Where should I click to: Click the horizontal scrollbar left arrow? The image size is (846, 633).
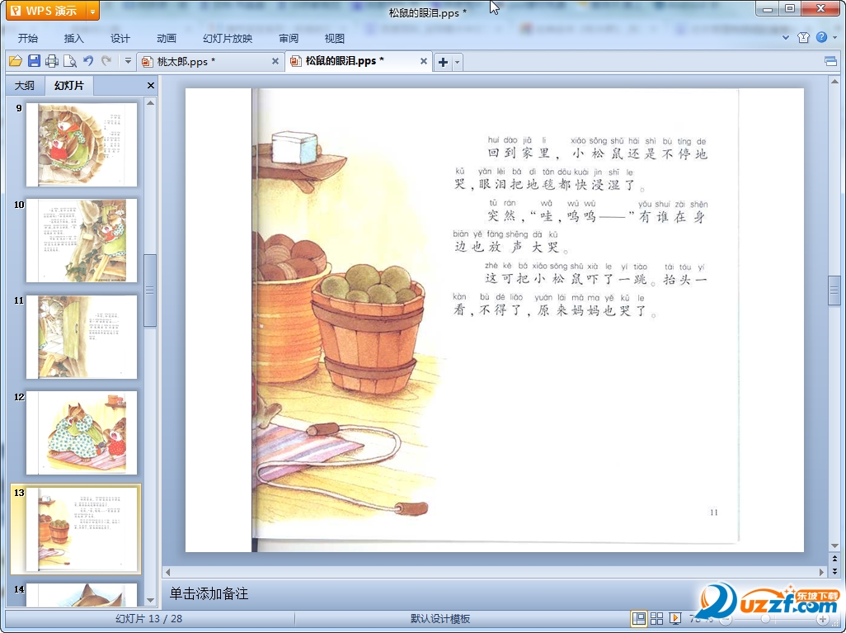[167, 572]
